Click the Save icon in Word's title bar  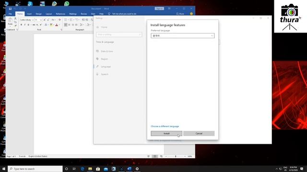(10, 9)
